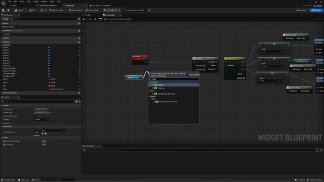Toggle the visibility eye for the URL_1 variable
The width and height of the screenshot is (324, 182).
[x=79, y=79]
